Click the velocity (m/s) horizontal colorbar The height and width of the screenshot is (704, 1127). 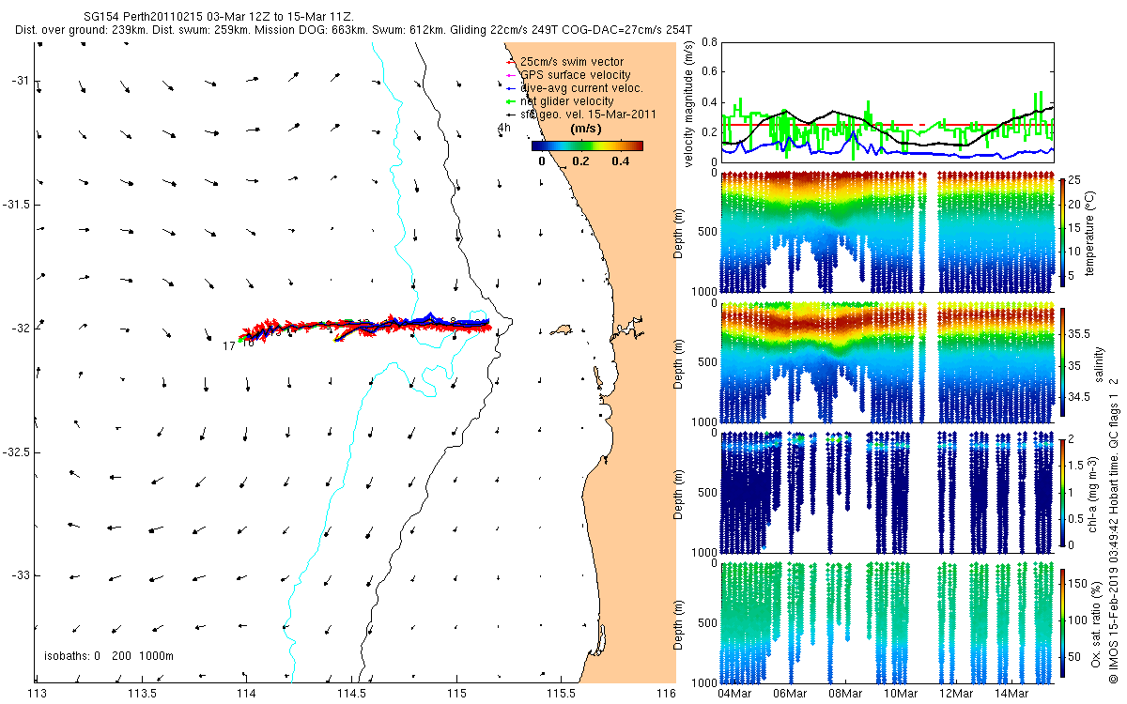coord(587,145)
